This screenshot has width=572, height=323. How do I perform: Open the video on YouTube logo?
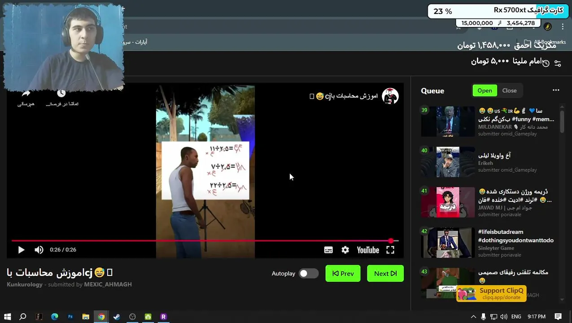[368, 250]
